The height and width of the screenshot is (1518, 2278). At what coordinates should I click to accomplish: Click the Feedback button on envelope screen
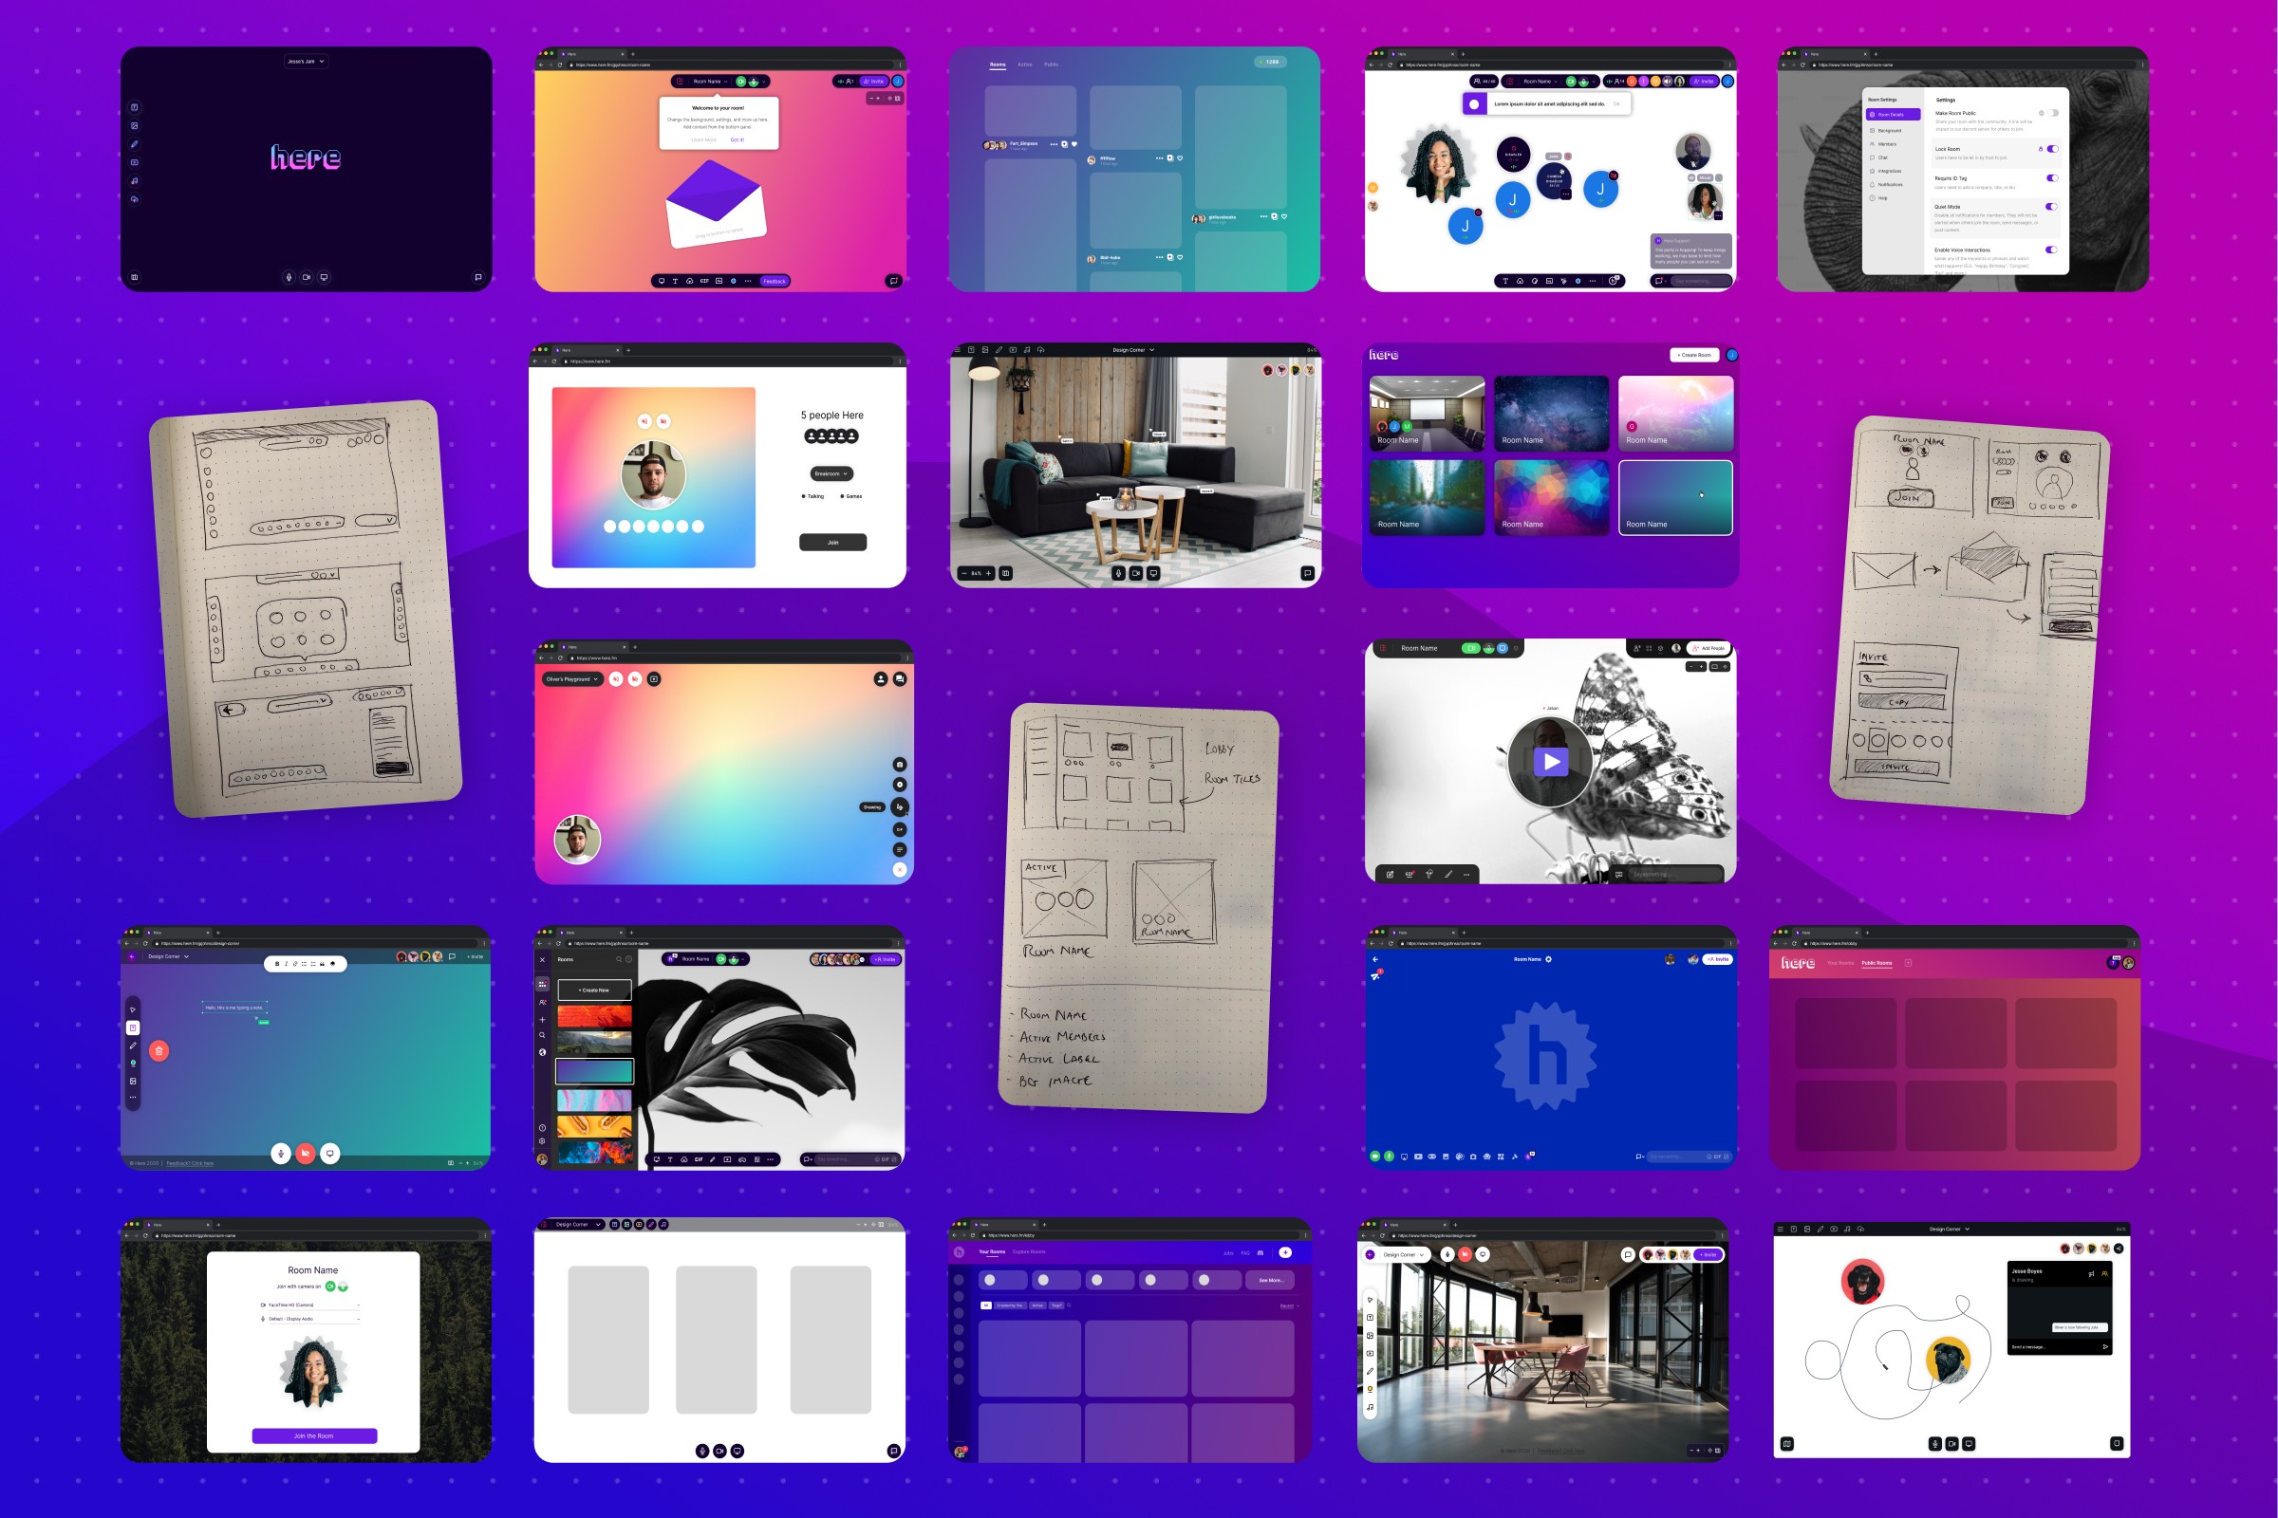(774, 281)
